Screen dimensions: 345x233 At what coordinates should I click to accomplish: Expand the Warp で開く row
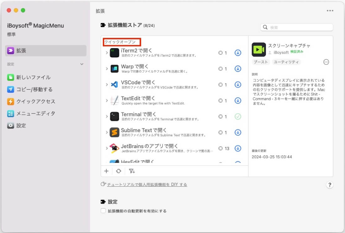pyautogui.click(x=107, y=69)
